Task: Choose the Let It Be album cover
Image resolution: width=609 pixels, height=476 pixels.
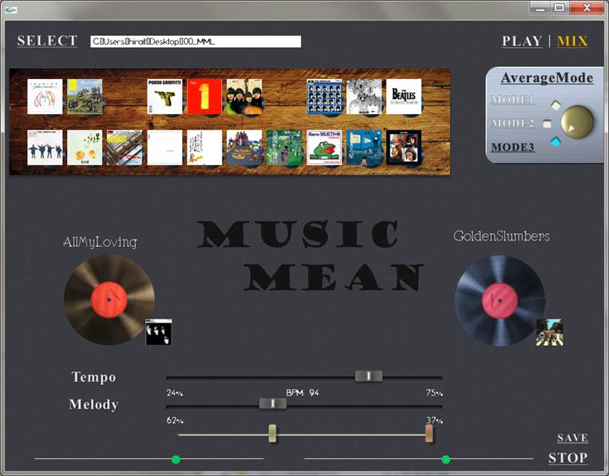Action: coord(404,148)
